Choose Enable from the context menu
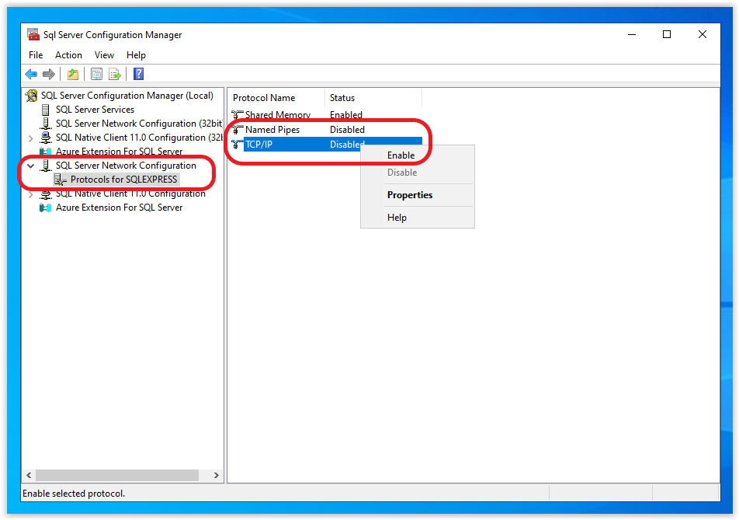739x520 pixels. (x=418, y=155)
